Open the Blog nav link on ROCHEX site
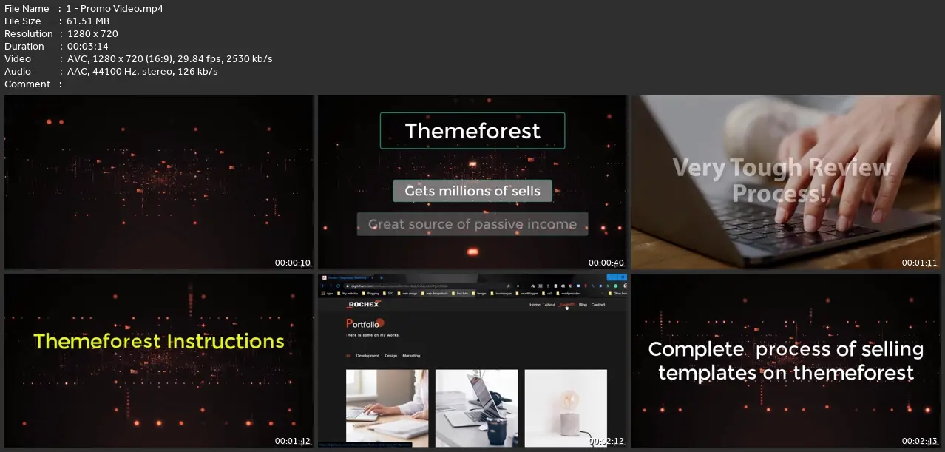 pyautogui.click(x=583, y=305)
